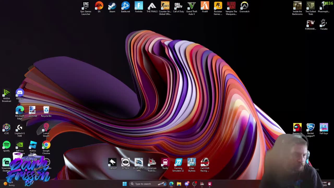Click the Farming Simulator 22 icon
The width and height of the screenshot is (334, 188).
(178, 165)
